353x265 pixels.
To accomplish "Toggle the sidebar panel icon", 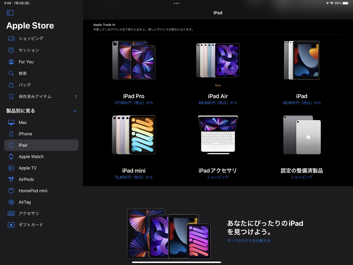I will coord(10,13).
